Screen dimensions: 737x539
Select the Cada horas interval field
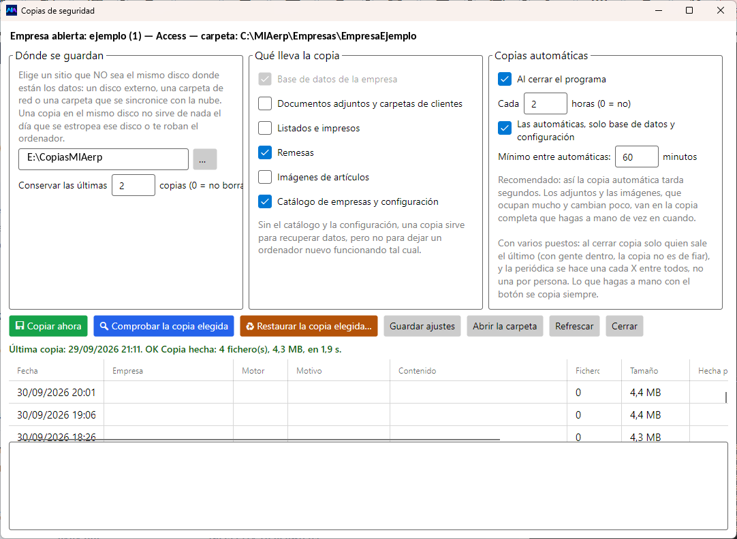[545, 103]
